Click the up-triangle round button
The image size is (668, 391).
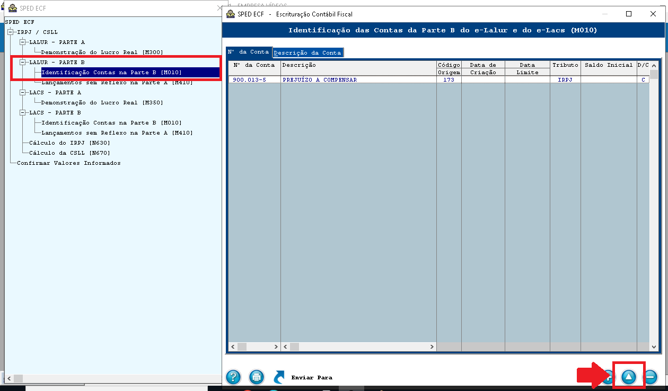point(628,377)
